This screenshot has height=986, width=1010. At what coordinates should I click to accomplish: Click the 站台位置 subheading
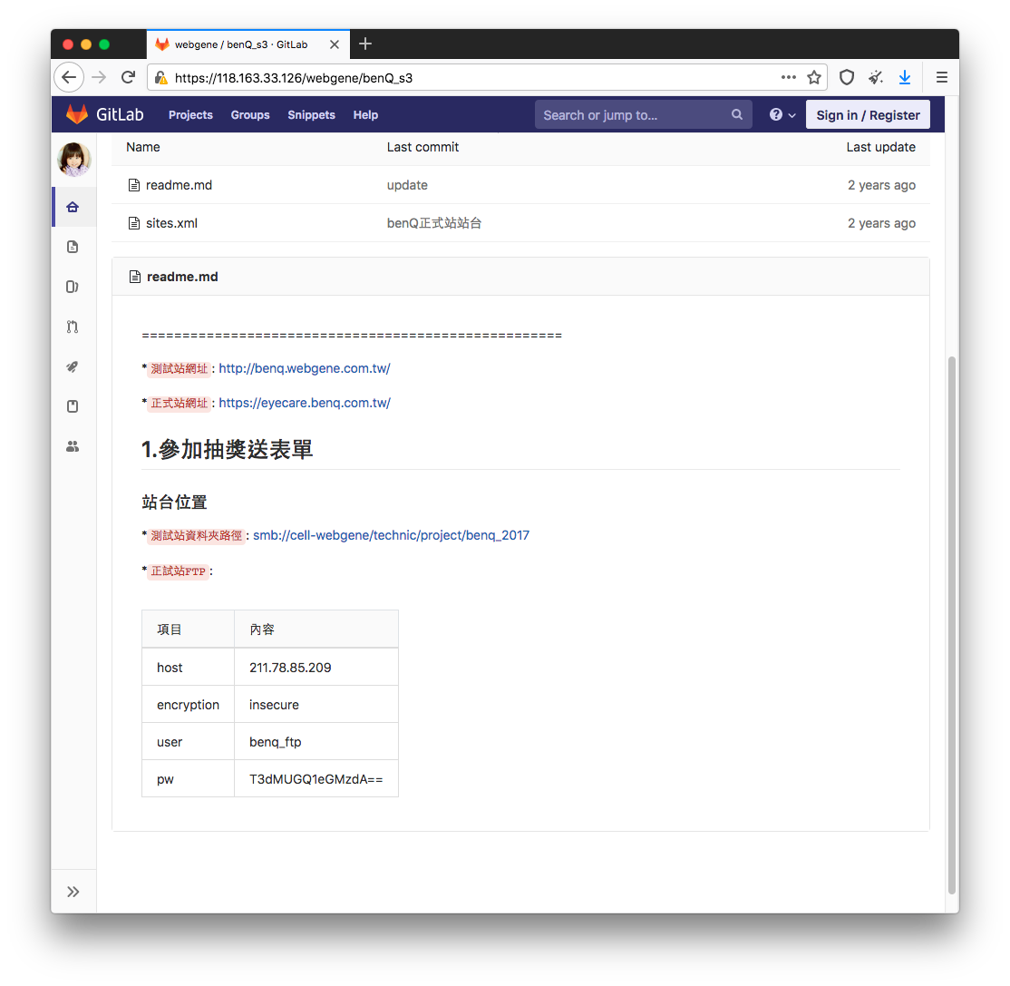click(174, 502)
